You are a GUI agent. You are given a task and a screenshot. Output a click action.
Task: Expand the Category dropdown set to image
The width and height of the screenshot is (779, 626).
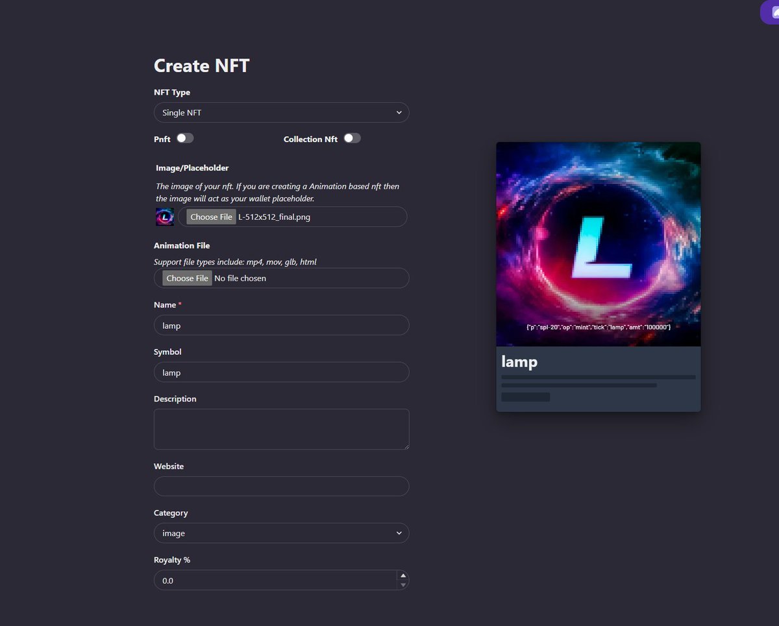(x=281, y=533)
